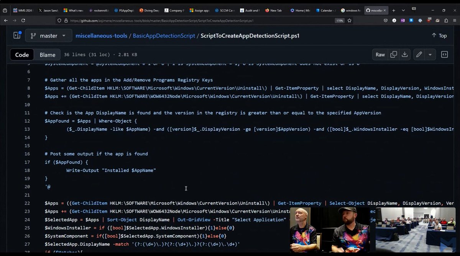This screenshot has width=460, height=256.
Task: Save page to Pocket
Action: (386, 20)
